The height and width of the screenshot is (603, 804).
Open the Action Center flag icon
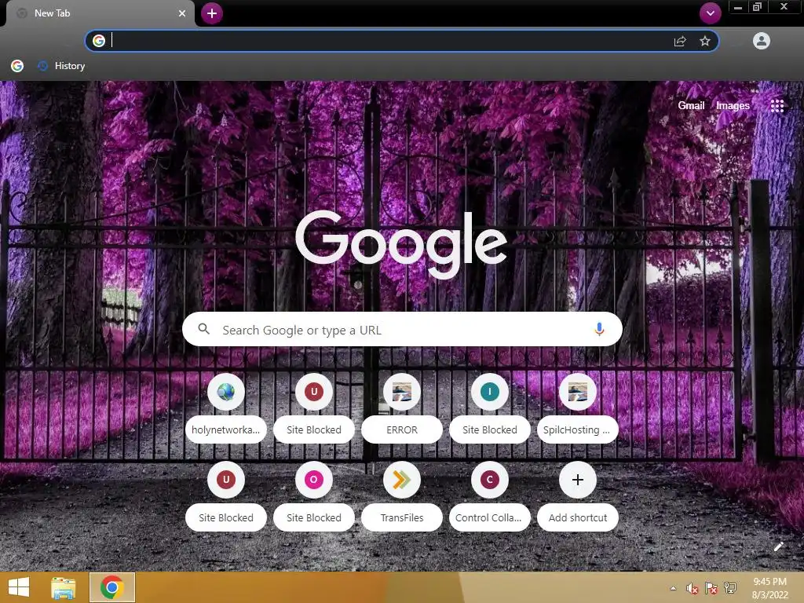[x=711, y=588]
